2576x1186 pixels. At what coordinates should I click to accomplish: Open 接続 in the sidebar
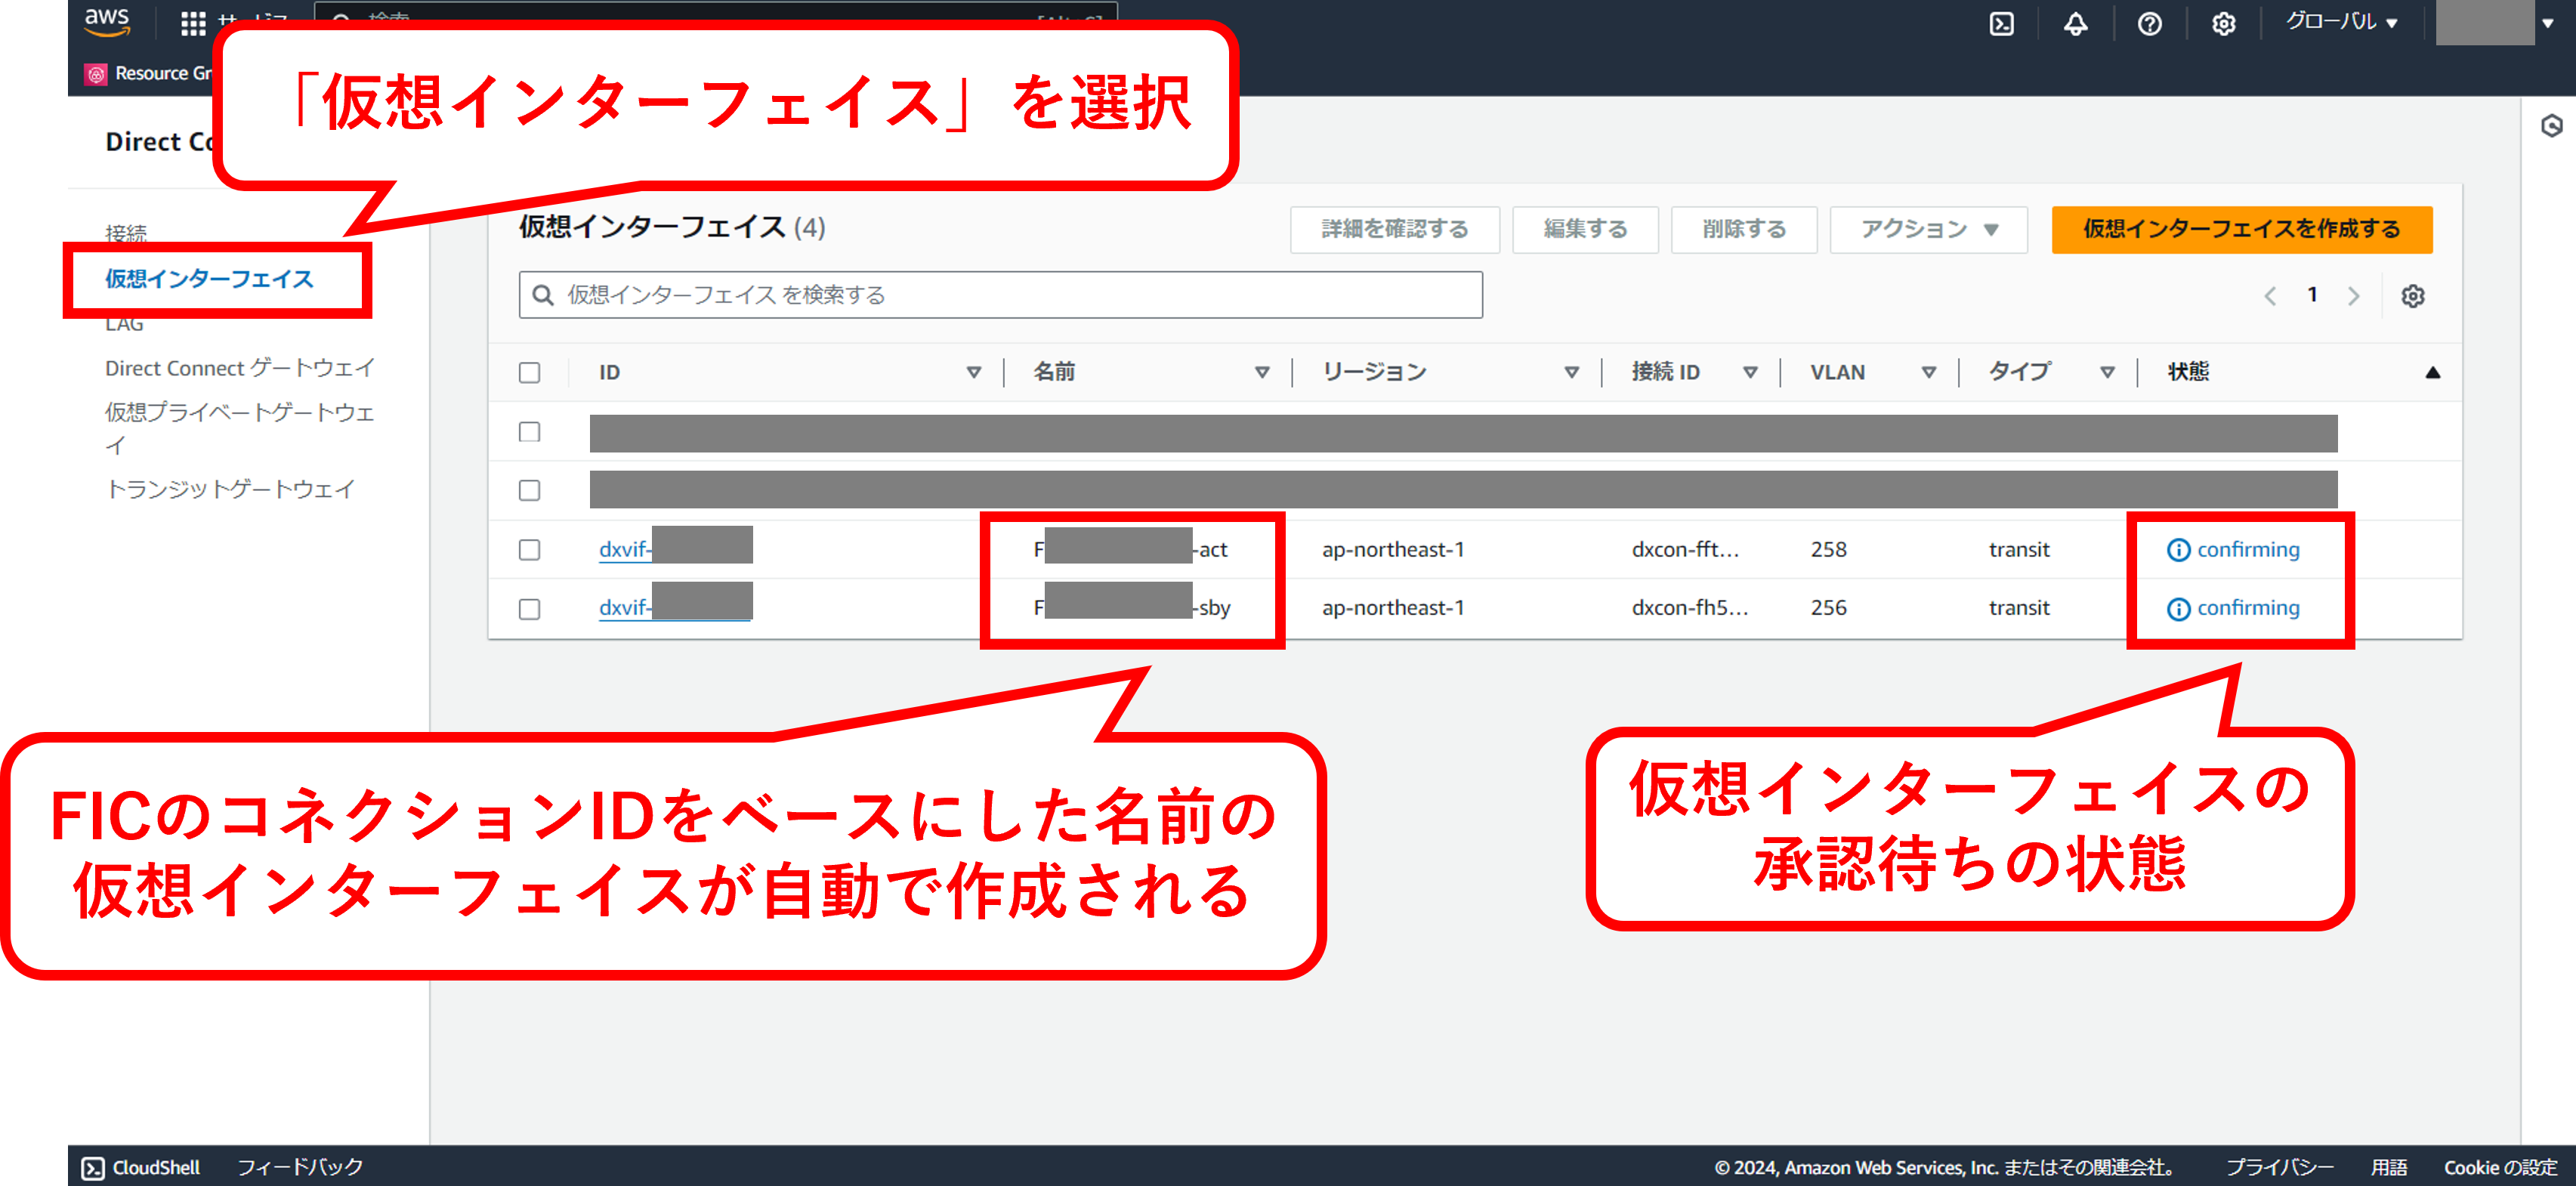[126, 233]
